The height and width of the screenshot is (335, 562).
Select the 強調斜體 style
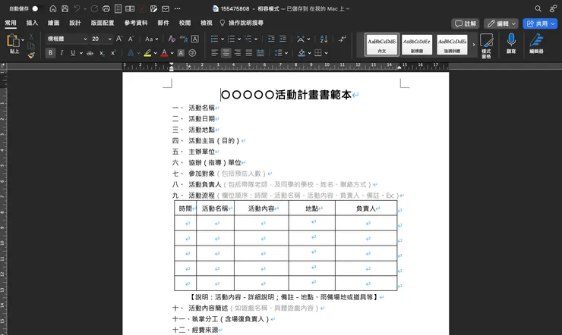(453, 45)
